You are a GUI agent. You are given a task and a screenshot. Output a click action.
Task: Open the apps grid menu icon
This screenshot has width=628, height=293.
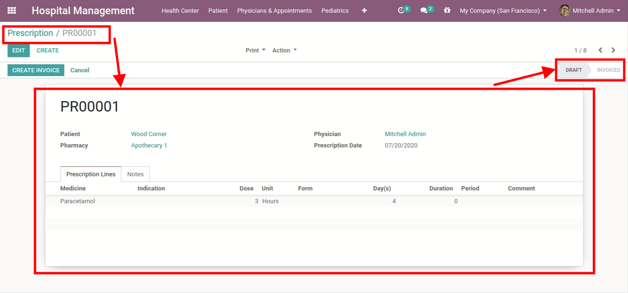pos(12,10)
